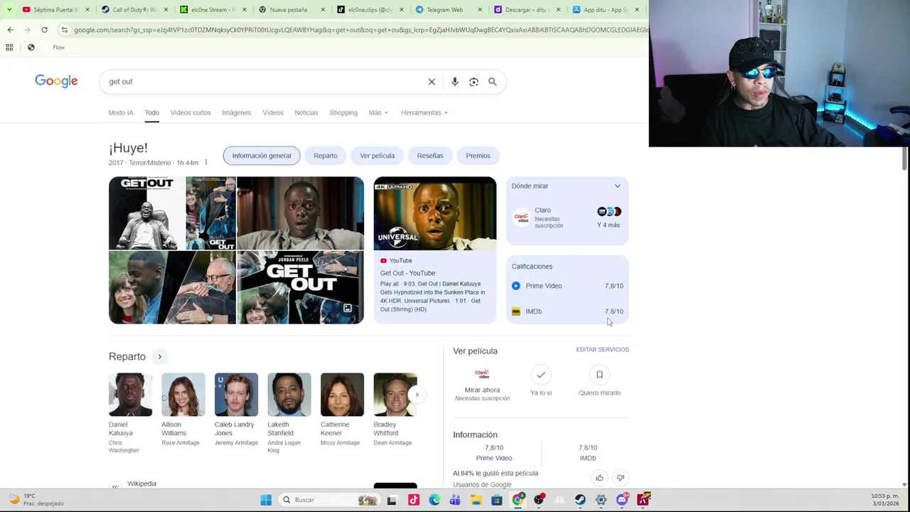Click the 'Reseñas' chip button
Viewport: 910px width, 512px height.
pyautogui.click(x=430, y=156)
